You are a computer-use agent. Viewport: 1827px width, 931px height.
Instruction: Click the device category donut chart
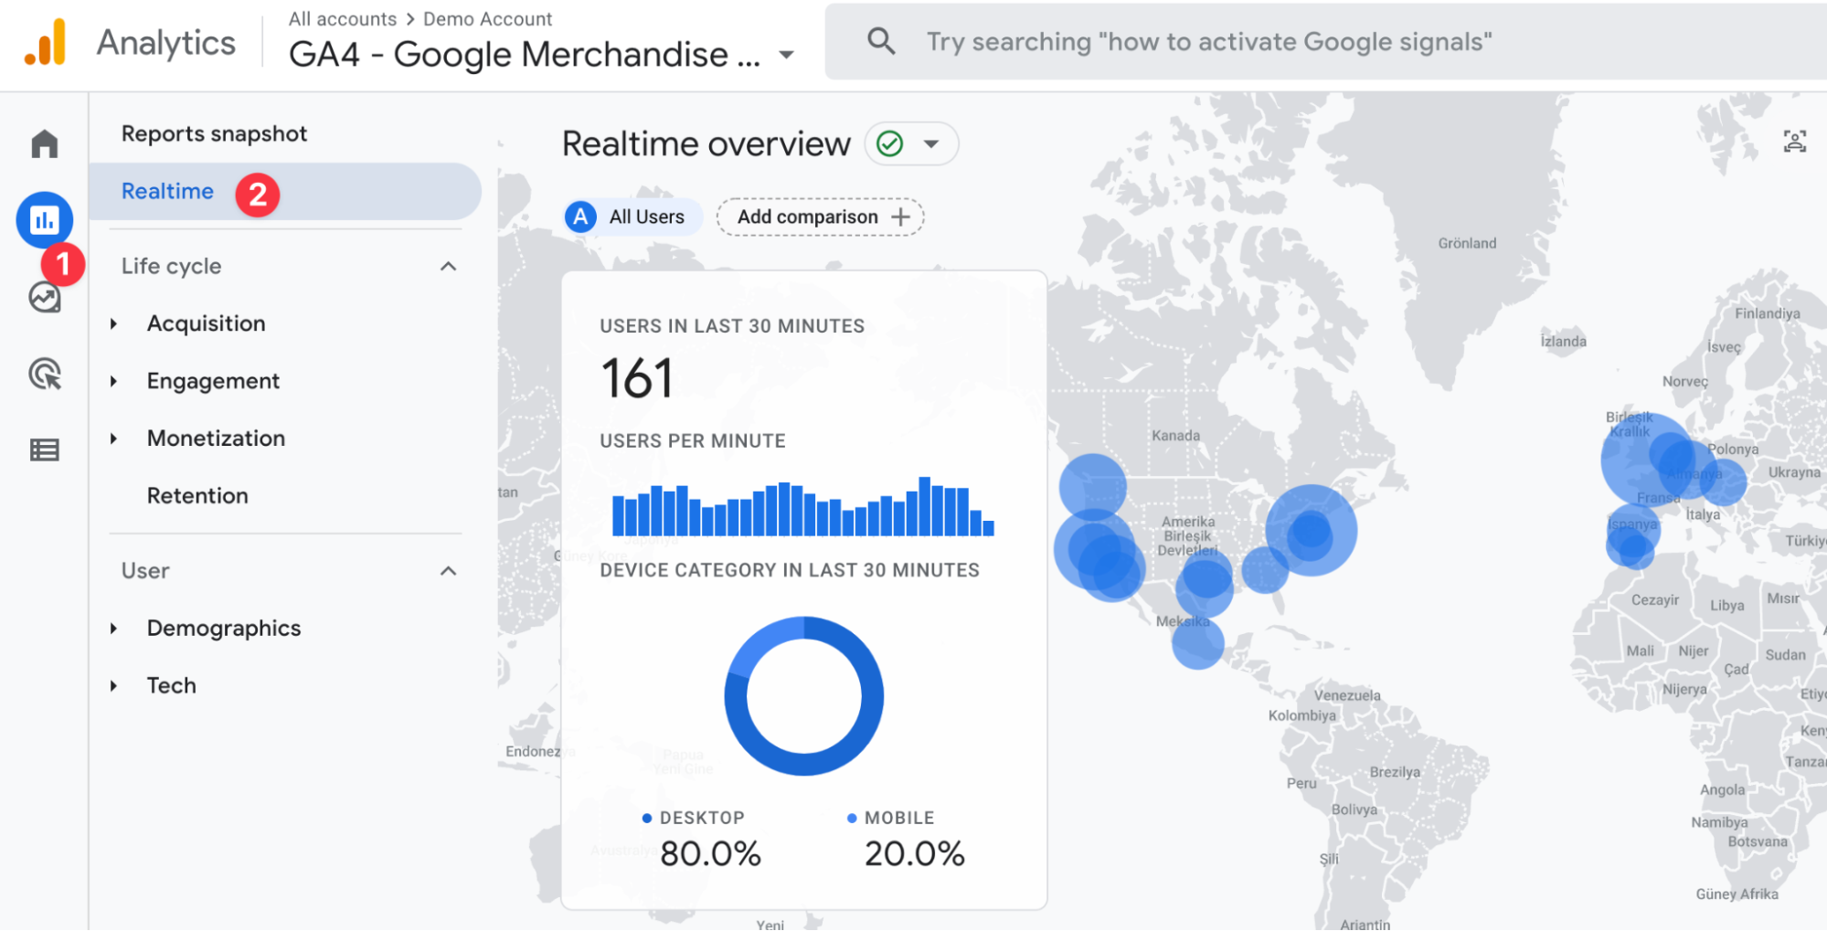(x=803, y=696)
